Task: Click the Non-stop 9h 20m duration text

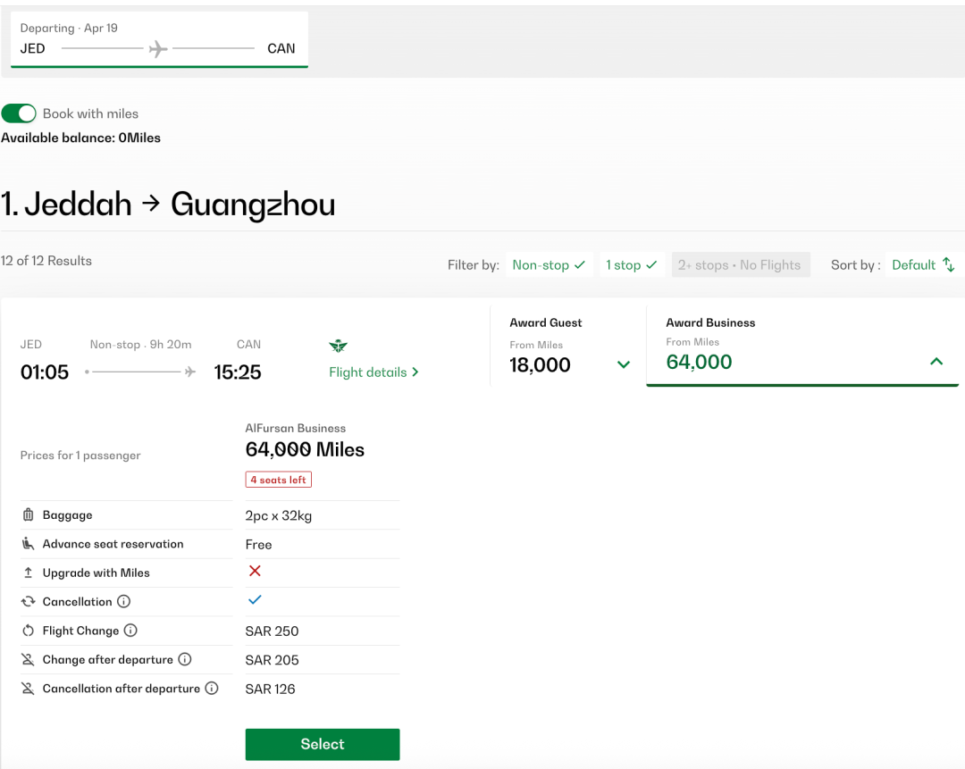Action: [x=140, y=345]
